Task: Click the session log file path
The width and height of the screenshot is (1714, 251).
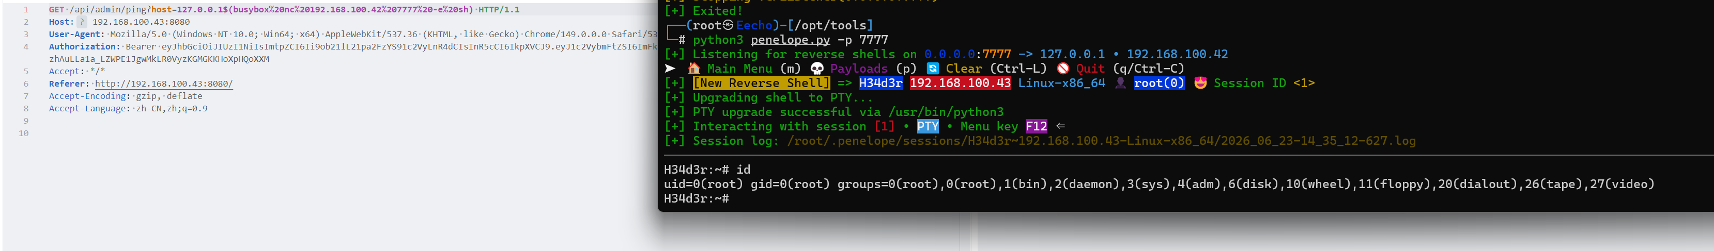Action: click(1101, 141)
